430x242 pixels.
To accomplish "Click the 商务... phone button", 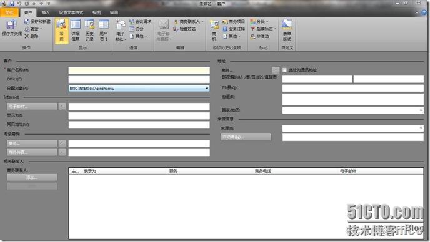I will 32,143.
